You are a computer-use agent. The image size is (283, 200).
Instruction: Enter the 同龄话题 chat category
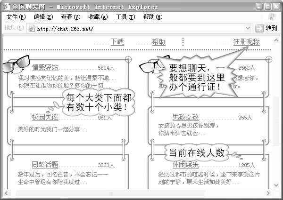point(45,165)
